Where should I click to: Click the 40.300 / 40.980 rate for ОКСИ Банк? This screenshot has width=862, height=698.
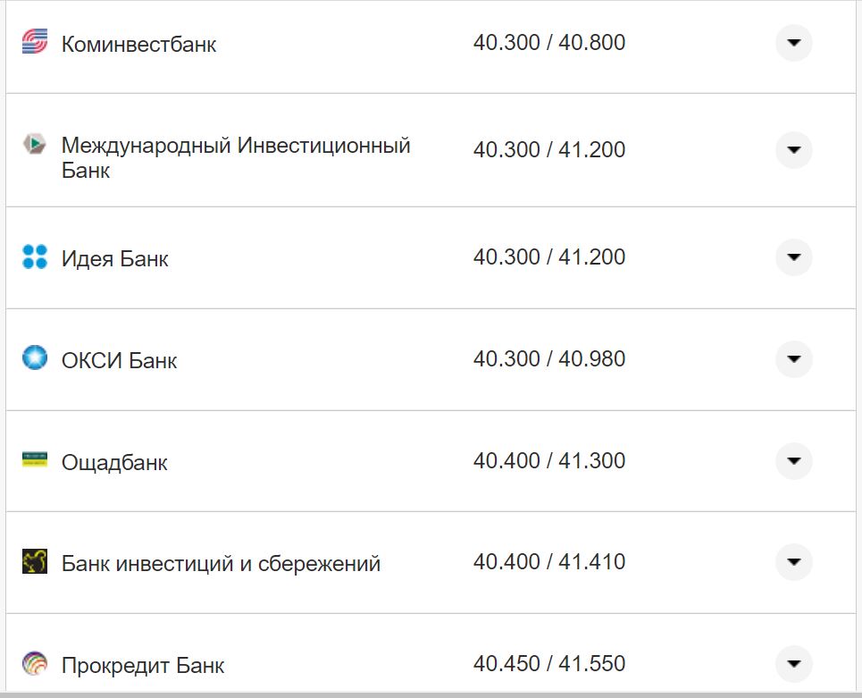point(551,358)
